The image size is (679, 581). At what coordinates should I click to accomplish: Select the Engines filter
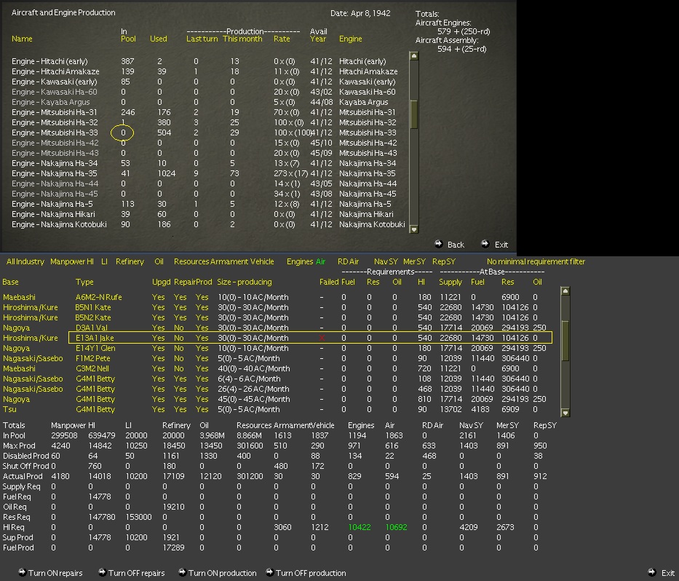click(300, 261)
